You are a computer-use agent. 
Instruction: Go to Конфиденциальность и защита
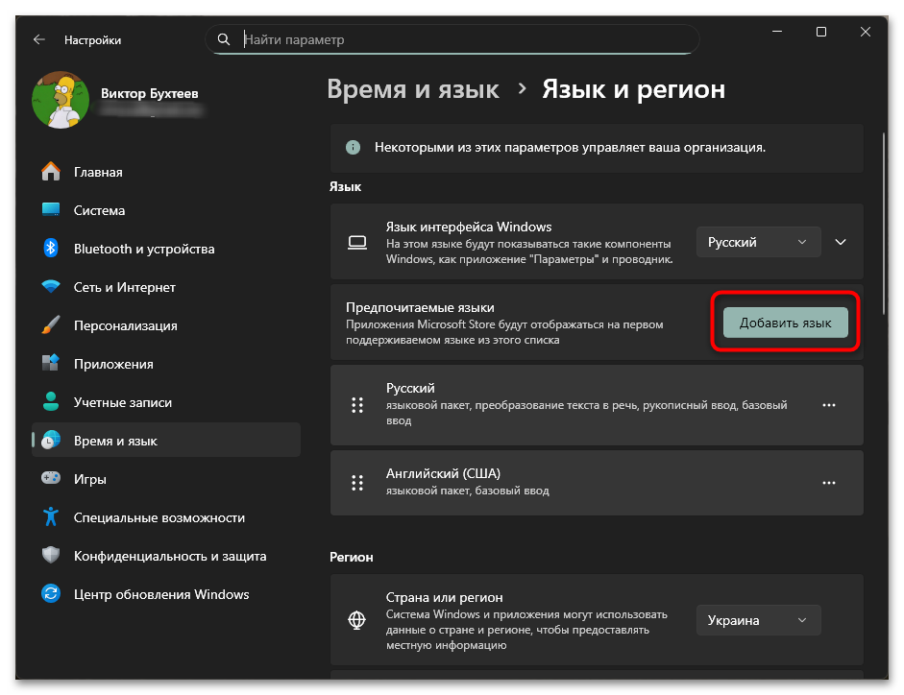(x=166, y=556)
